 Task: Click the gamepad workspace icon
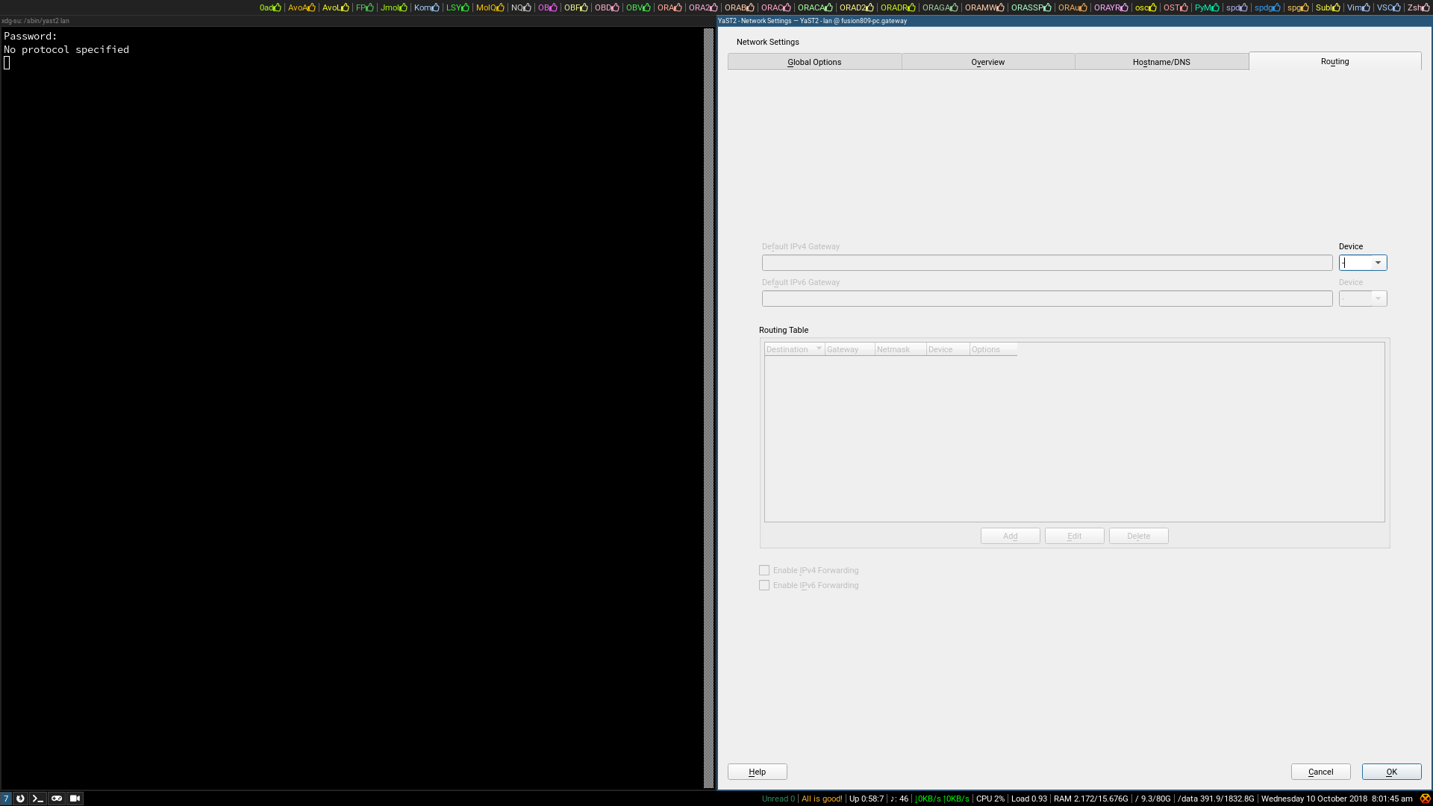click(57, 799)
